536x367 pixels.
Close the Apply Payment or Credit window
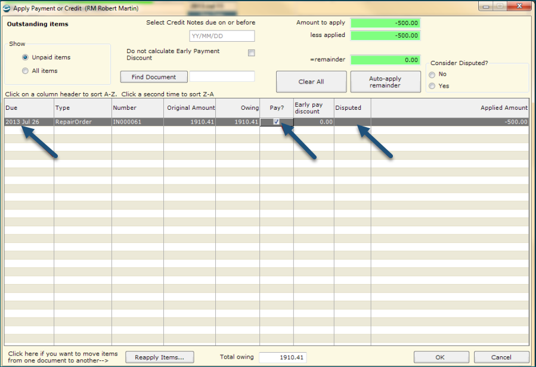pos(519,6)
